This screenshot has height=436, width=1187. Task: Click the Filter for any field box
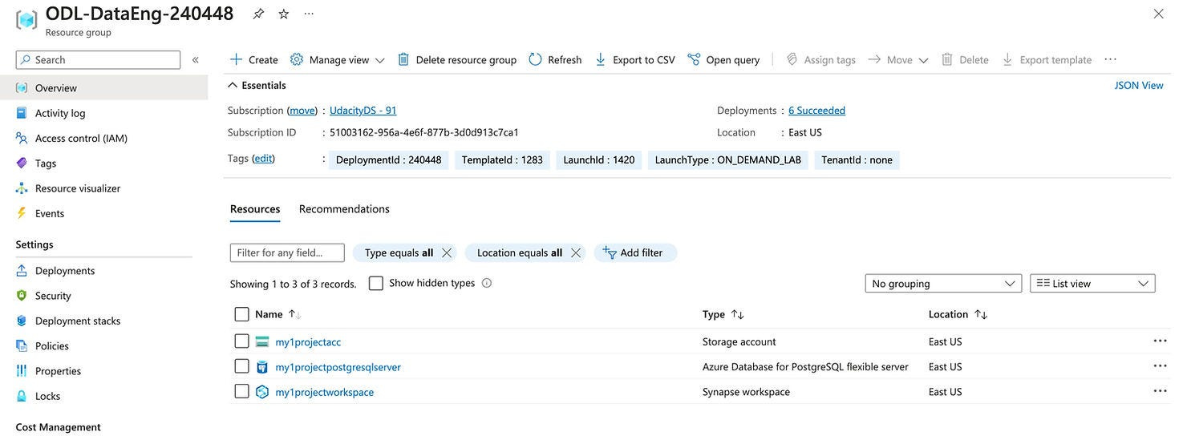point(287,252)
